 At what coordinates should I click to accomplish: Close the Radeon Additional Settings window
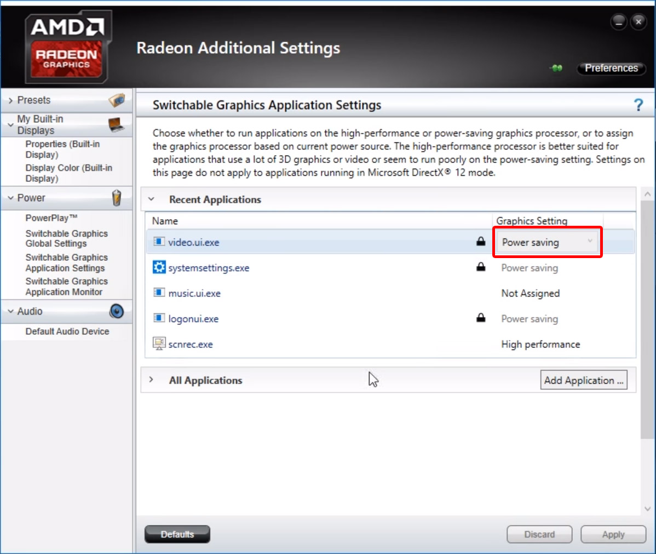[638, 22]
